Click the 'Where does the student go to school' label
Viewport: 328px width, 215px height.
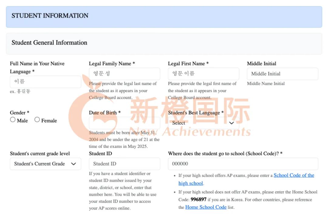point(225,154)
